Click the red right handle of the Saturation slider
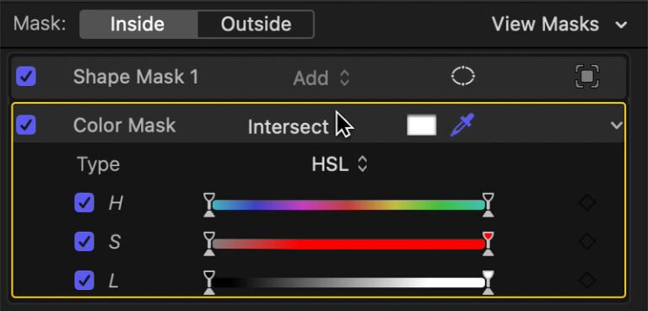 (488, 244)
